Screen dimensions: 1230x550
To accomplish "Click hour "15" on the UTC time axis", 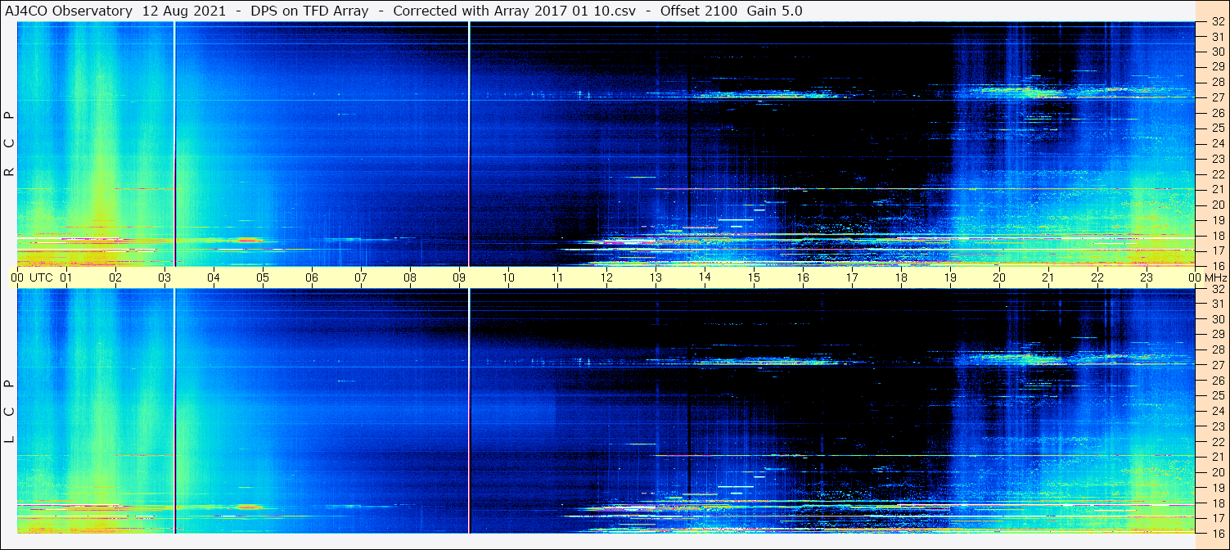I will click(x=754, y=277).
